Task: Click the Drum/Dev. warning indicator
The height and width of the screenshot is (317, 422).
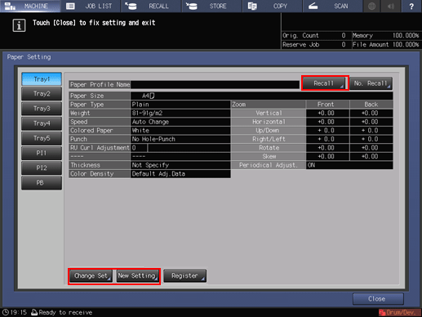Action: (399, 312)
